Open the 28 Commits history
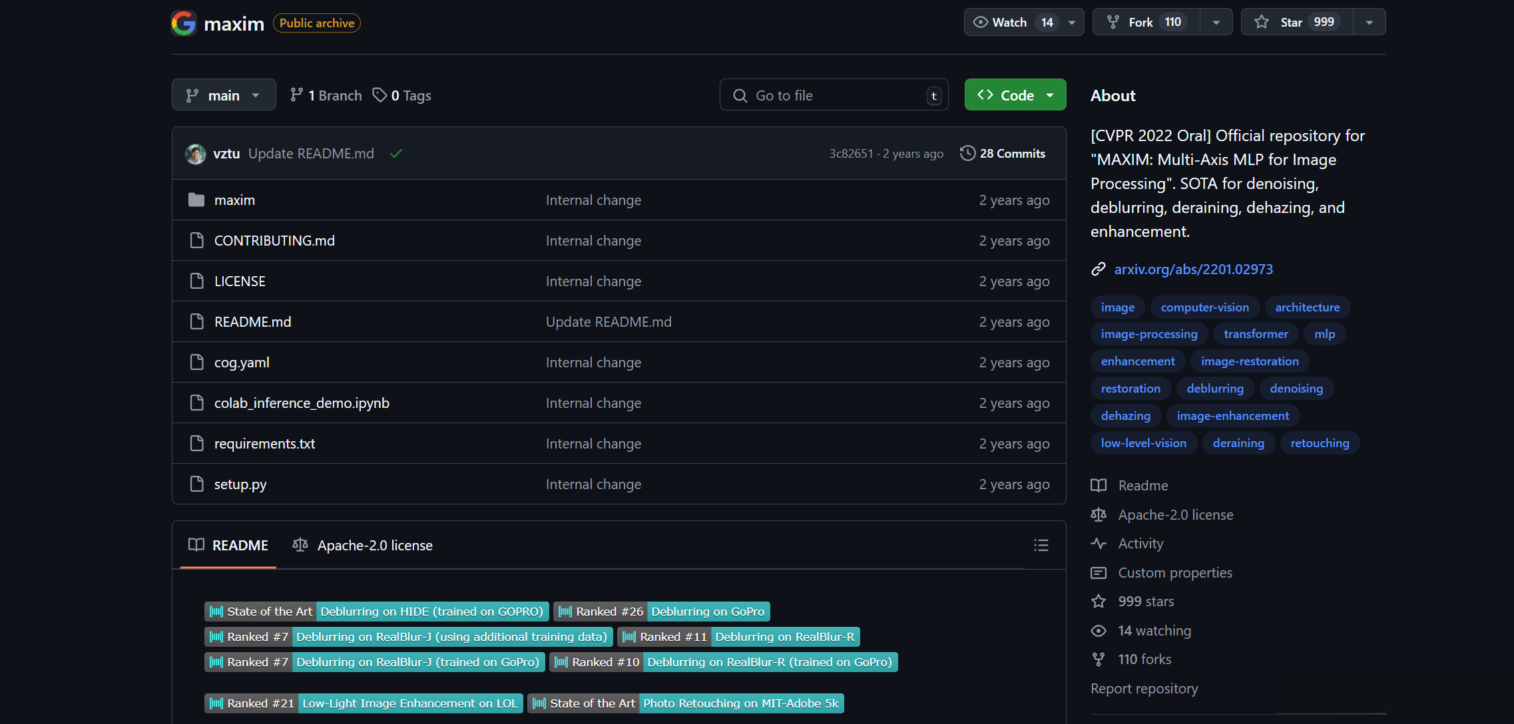The width and height of the screenshot is (1514, 724). pyautogui.click(x=1003, y=154)
